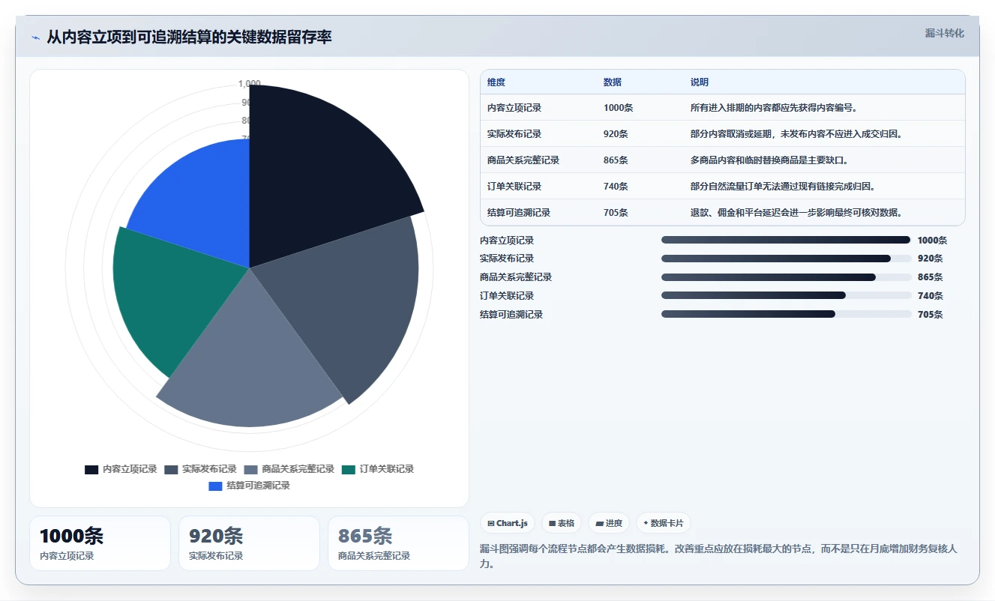This screenshot has width=995, height=601.
Task: Toggle 内容立项记录 legend swatch
Action: 91,470
